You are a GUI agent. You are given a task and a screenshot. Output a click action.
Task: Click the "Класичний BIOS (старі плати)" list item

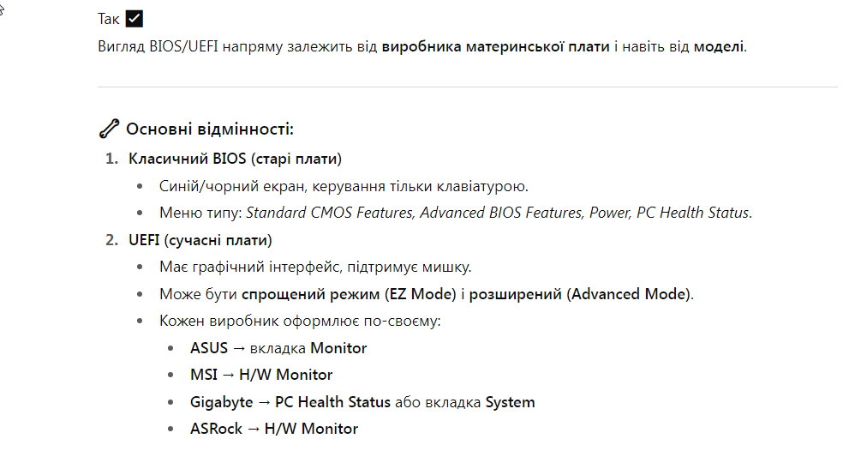(235, 159)
